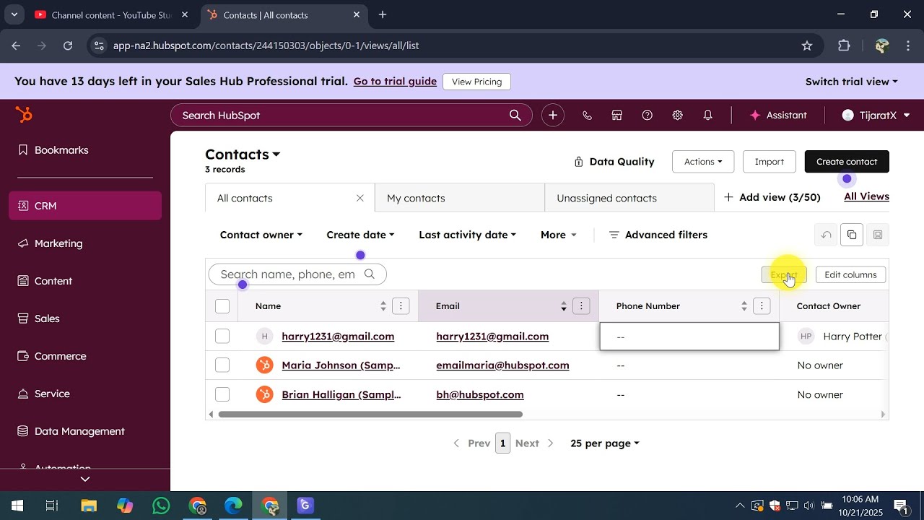Open the 25 per page dropdown
The width and height of the screenshot is (924, 520).
tap(605, 443)
